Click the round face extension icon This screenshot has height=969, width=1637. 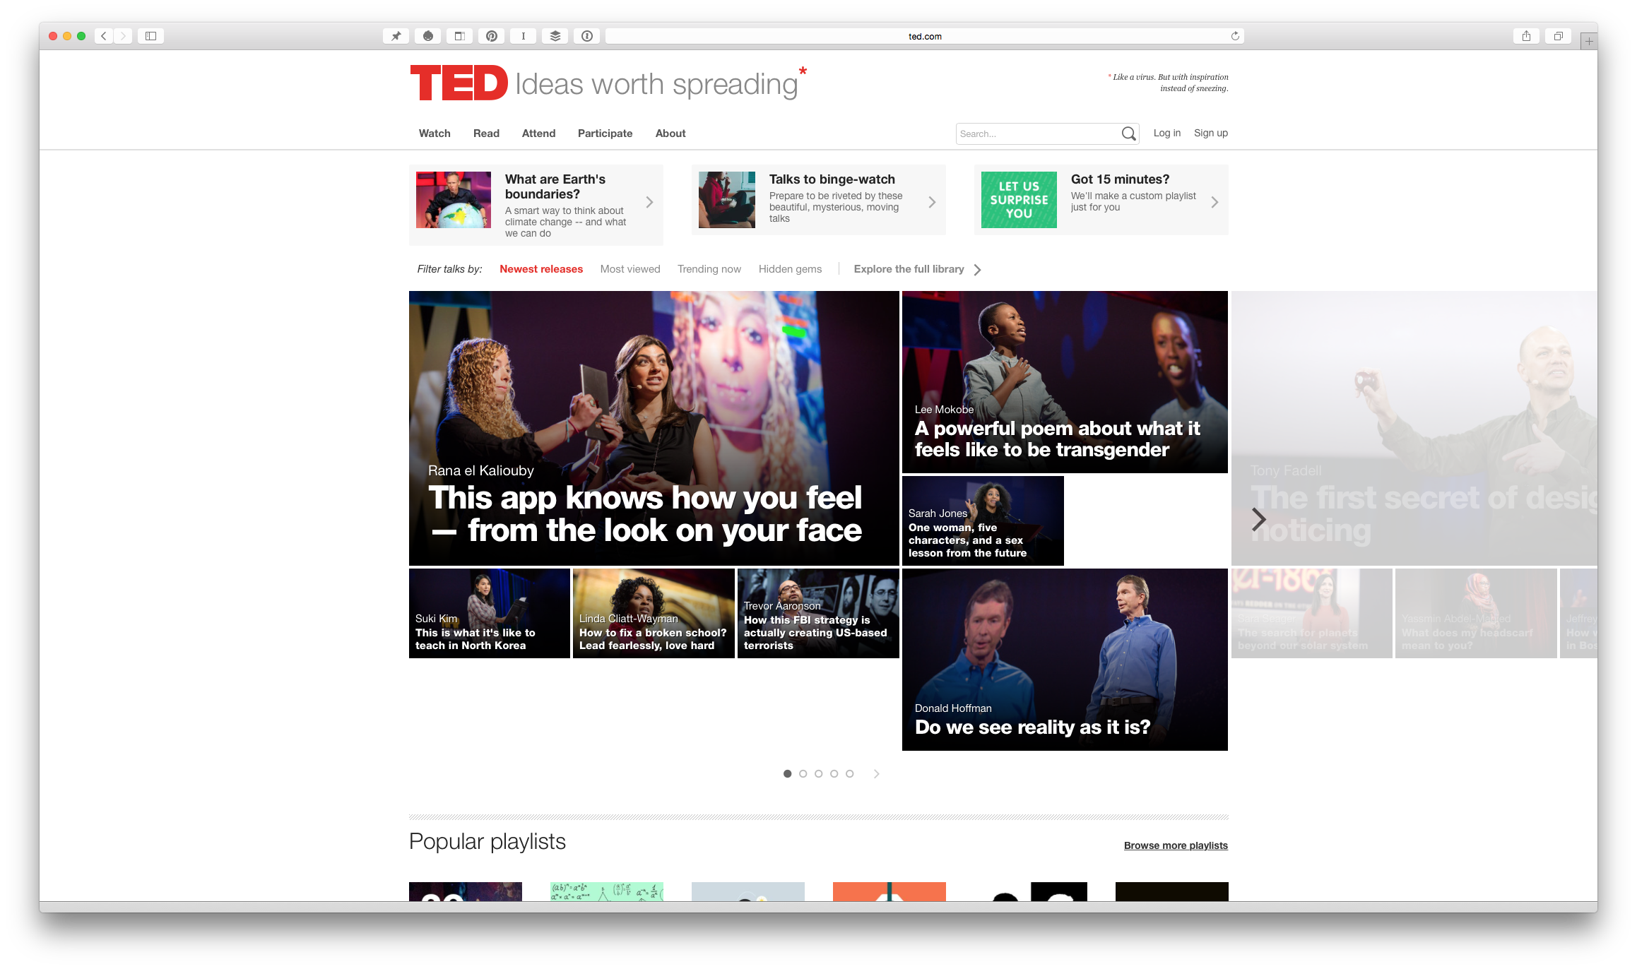428,36
